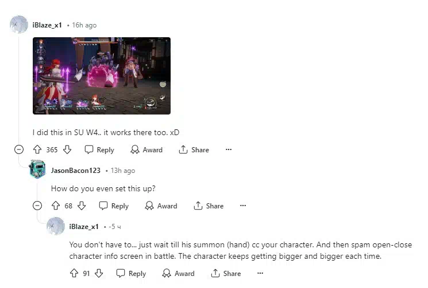The width and height of the screenshot is (428, 288).
Task: Share JasonBacon123's comment
Action: click(209, 206)
